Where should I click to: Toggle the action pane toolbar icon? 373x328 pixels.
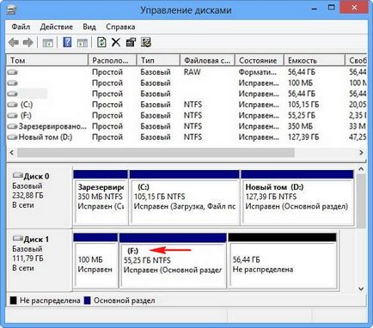pyautogui.click(x=83, y=43)
